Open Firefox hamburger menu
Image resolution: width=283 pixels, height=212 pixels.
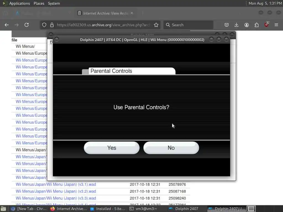coord(276,25)
